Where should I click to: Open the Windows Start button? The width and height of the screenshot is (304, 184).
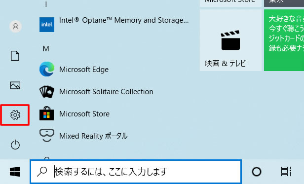(x=15, y=172)
